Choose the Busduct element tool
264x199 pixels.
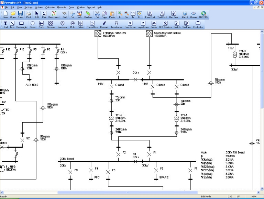click(104, 25)
